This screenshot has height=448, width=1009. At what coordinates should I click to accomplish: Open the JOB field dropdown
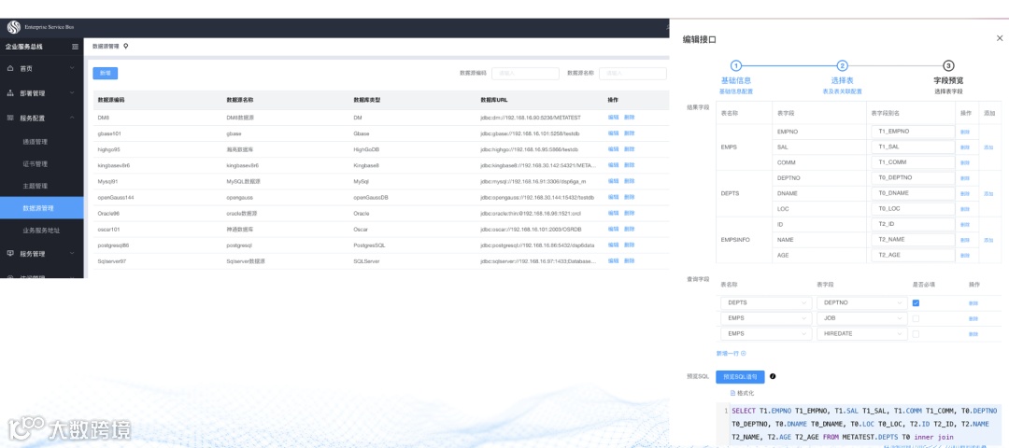coord(861,318)
